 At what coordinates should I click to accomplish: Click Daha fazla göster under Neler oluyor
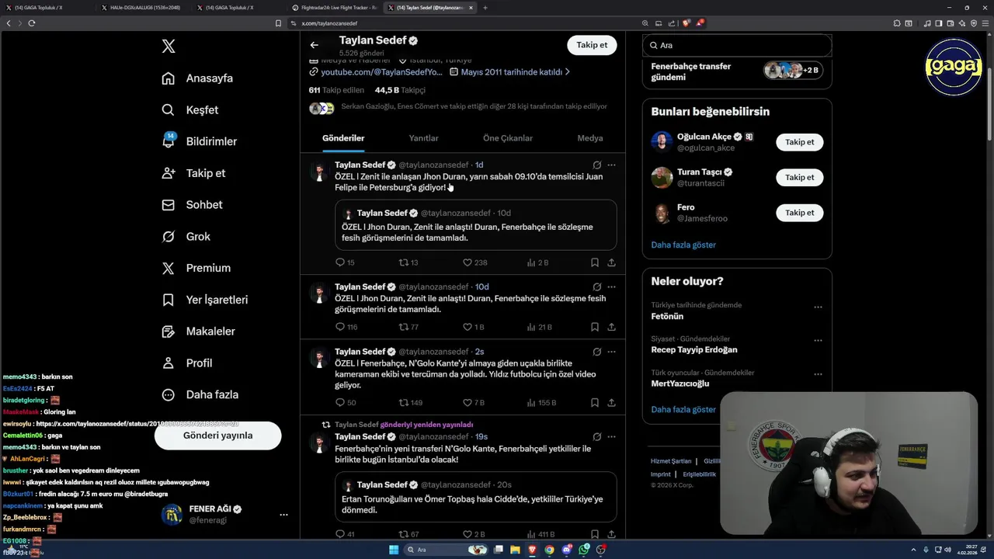click(x=683, y=409)
